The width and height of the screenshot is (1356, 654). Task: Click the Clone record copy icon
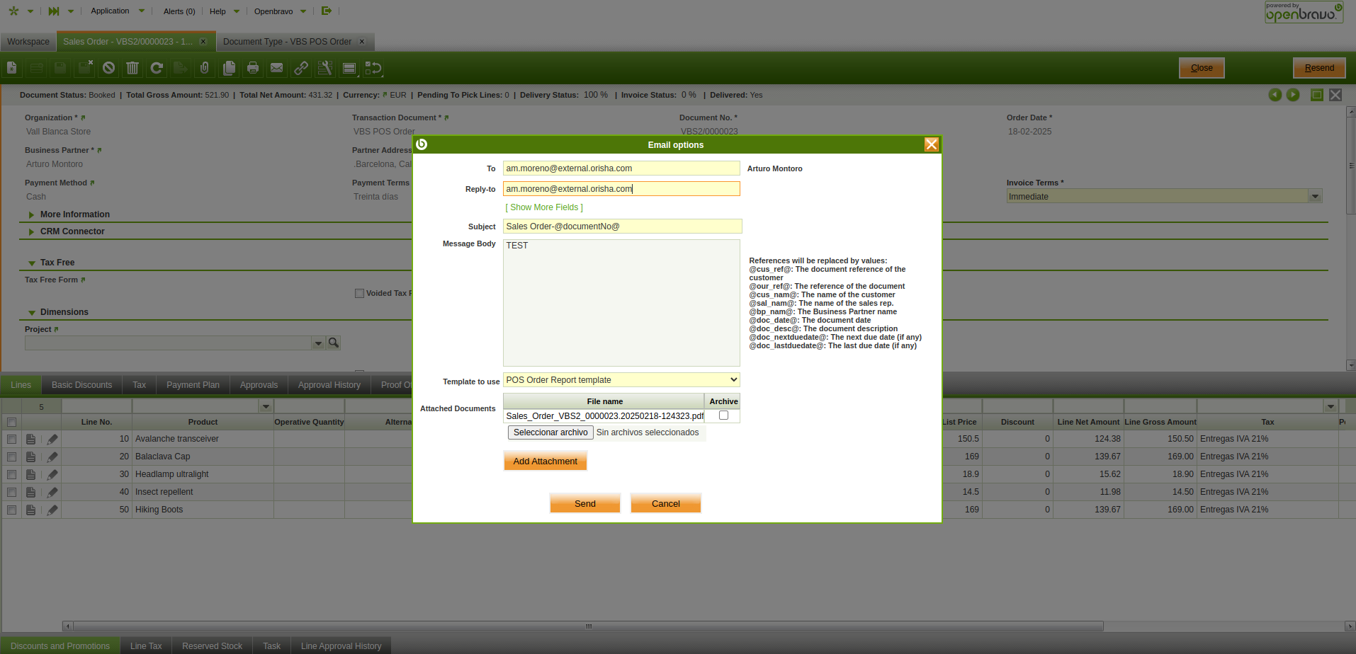(229, 68)
